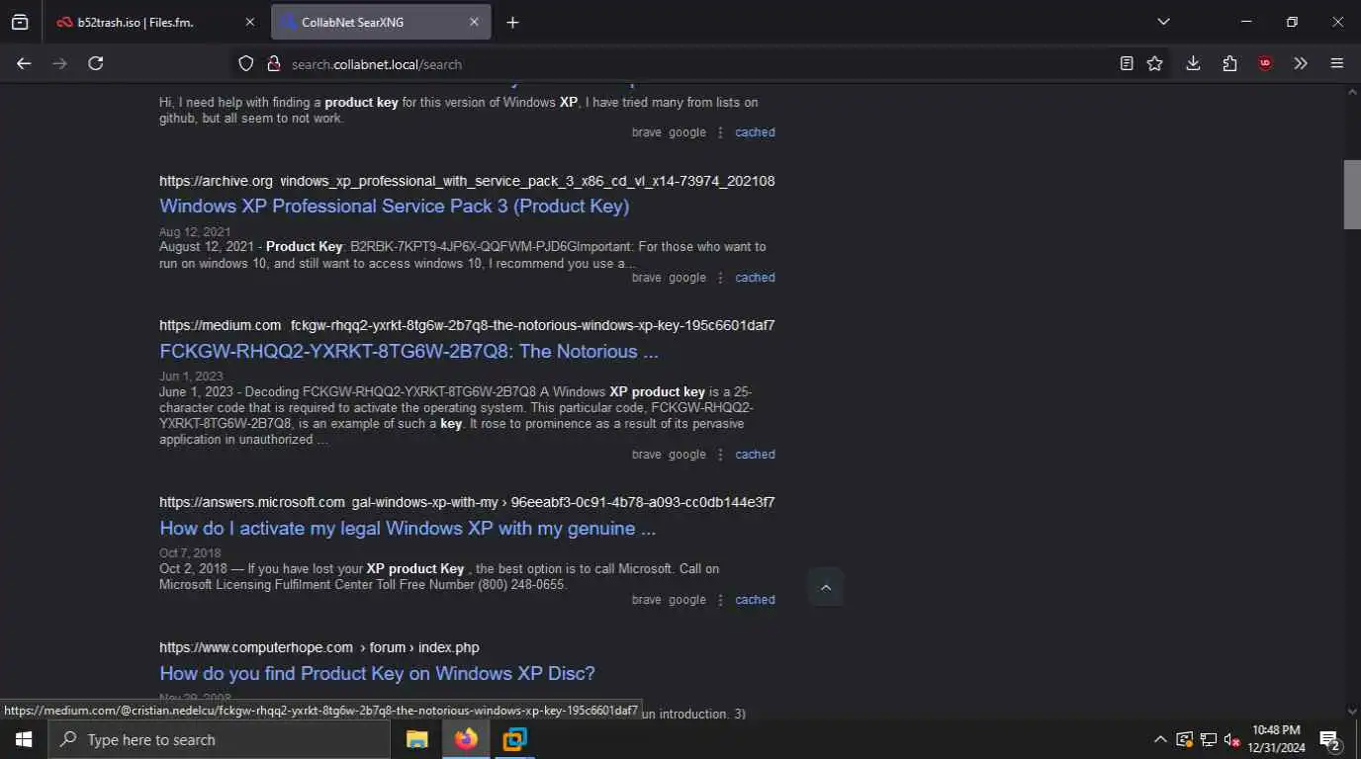Open the VirtualBox taskbar app
This screenshot has width=1361, height=759.
514,739
